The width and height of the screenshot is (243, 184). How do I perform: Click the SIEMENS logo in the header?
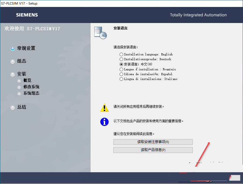pos(27,15)
